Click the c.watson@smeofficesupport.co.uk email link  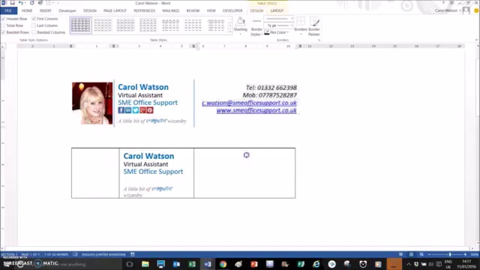click(x=249, y=103)
